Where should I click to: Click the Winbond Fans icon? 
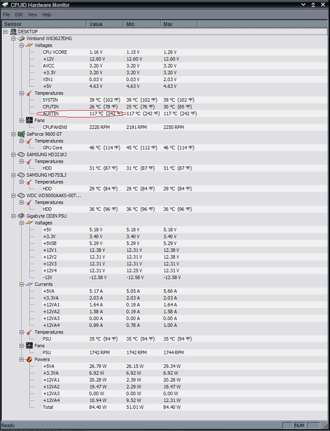pos(29,120)
